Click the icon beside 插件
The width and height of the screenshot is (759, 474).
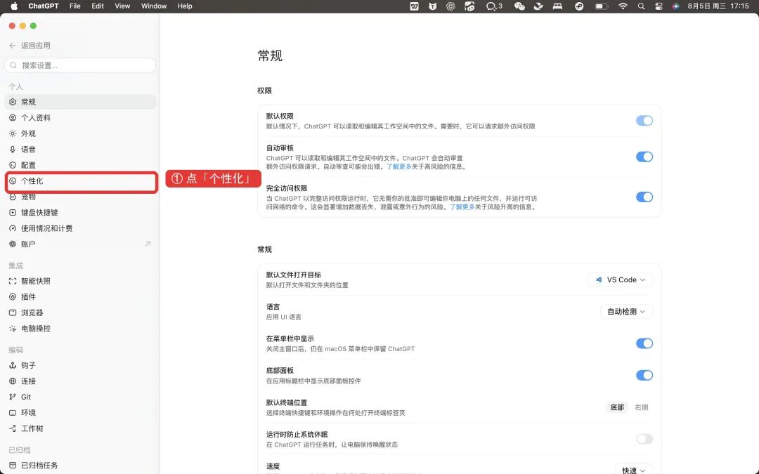coord(13,296)
